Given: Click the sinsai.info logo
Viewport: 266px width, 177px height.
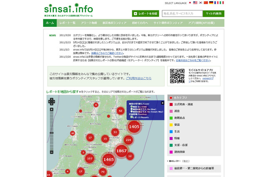Looking at the screenshot, I should pos(69,10).
